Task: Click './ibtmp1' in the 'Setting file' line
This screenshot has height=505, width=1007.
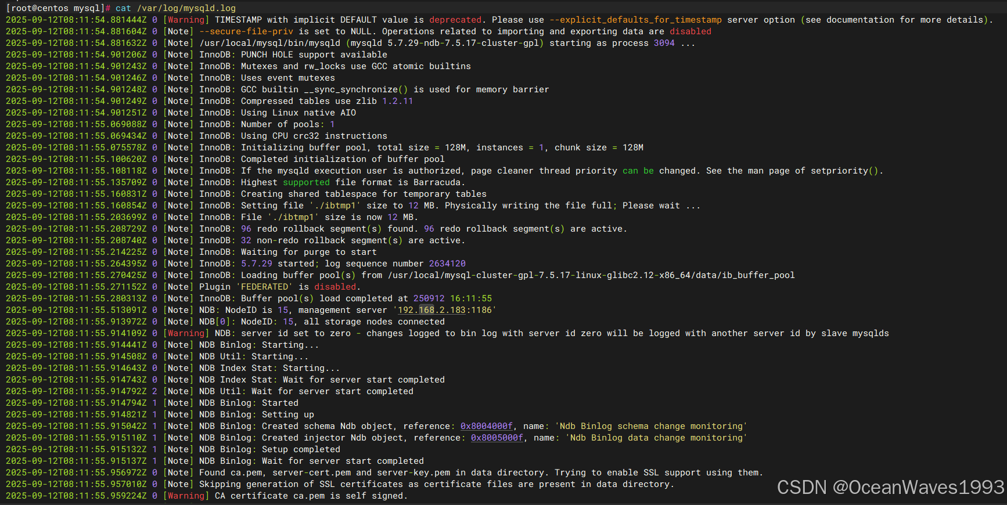Action: click(x=335, y=205)
